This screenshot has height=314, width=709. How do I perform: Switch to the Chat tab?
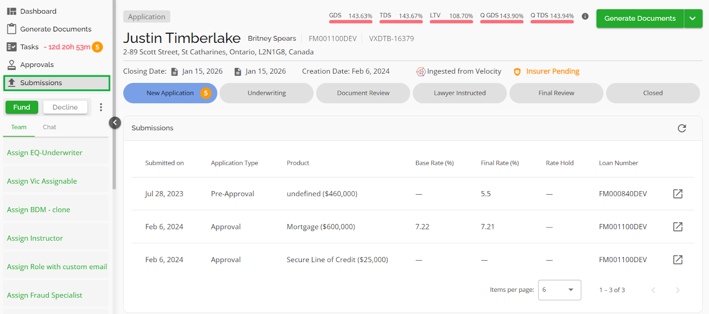click(49, 127)
